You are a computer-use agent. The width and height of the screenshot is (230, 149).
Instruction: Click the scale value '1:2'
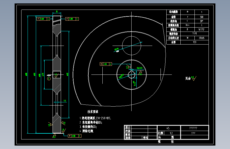[x=171, y=133]
